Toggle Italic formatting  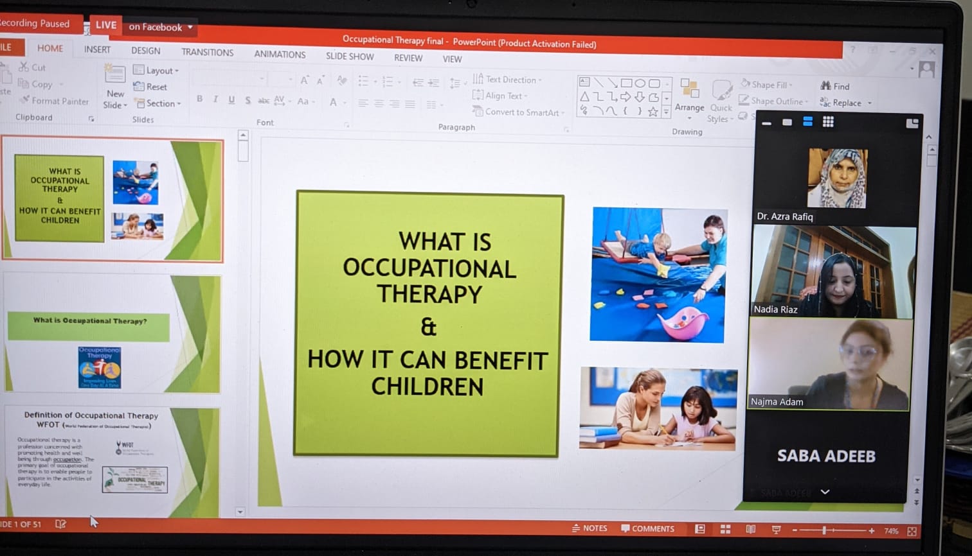(x=215, y=100)
